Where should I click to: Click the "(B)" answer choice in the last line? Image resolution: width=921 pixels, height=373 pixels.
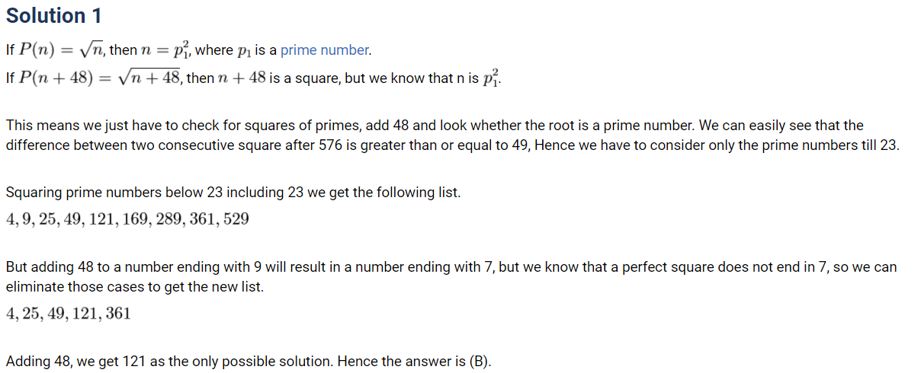477,361
